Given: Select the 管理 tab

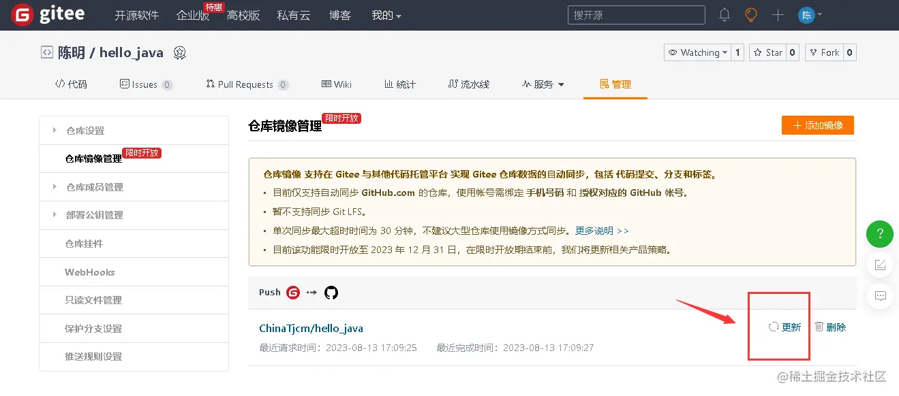Looking at the screenshot, I should pos(615,84).
